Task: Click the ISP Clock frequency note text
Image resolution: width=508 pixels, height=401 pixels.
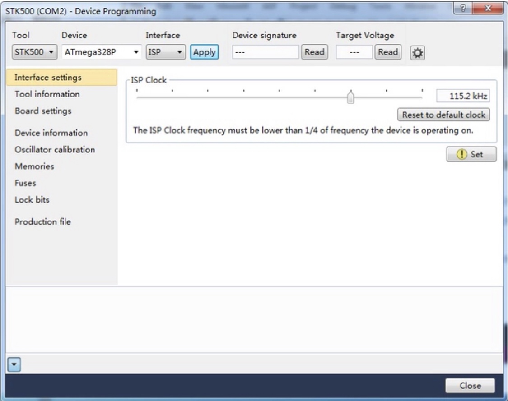Action: point(303,130)
